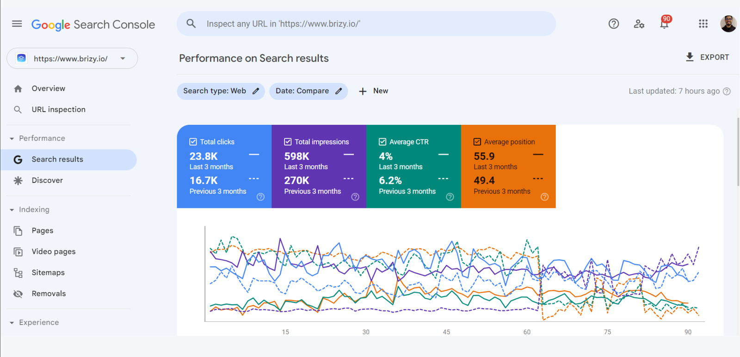Viewport: 740px width, 357px height.
Task: Open help icon beside Last updated
Action: 727,91
